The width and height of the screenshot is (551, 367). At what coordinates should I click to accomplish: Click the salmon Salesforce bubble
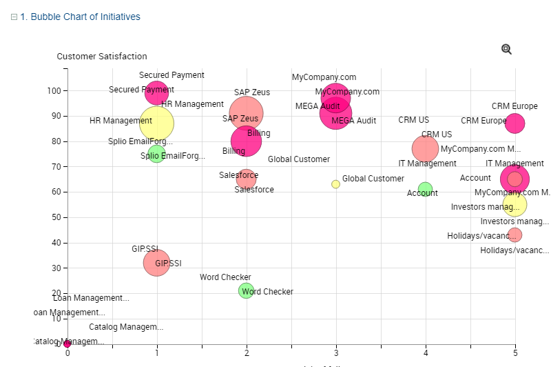click(246, 179)
